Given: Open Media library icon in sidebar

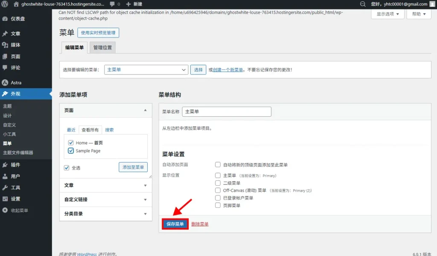Looking at the screenshot, I should pos(5,45).
